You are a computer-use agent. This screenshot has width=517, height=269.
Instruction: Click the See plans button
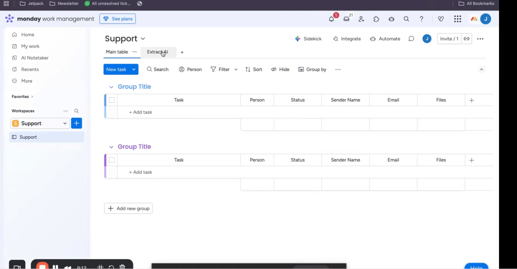pos(118,19)
